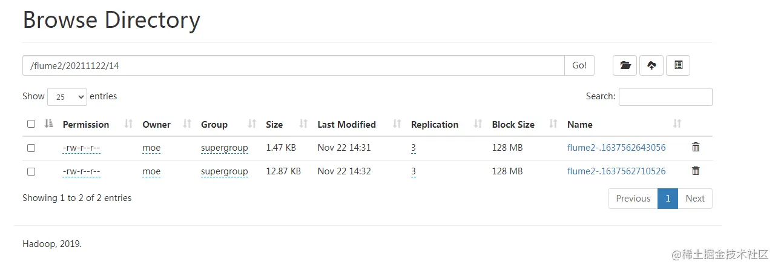Sort by Permission column arrows

click(x=128, y=124)
